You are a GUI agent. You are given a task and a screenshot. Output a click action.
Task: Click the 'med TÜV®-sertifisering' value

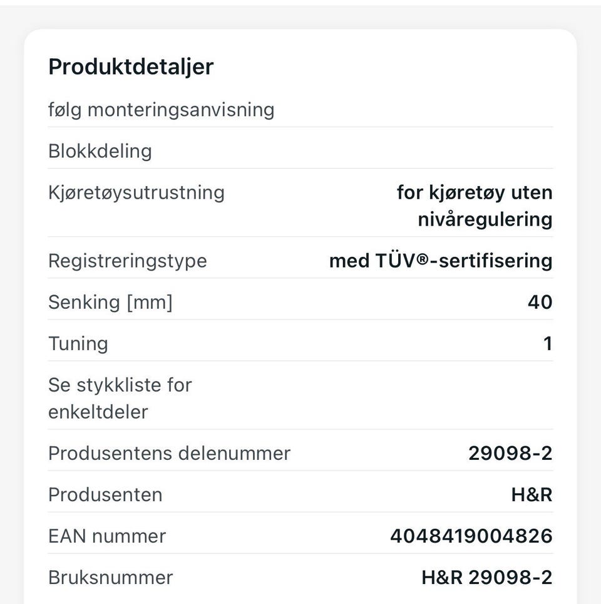click(441, 261)
